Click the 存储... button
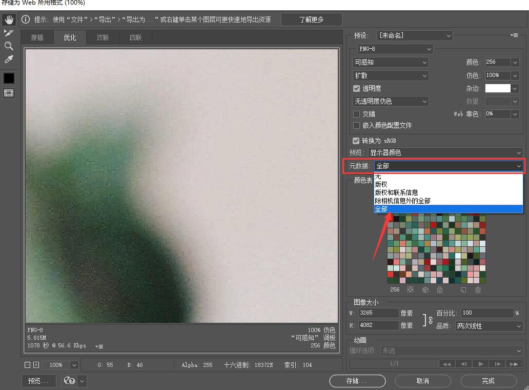 [357, 381]
